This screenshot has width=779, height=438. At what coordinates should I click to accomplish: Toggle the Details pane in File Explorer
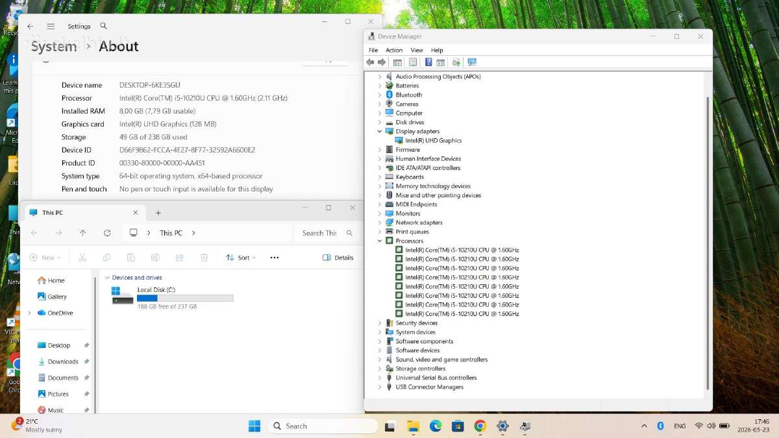point(338,258)
